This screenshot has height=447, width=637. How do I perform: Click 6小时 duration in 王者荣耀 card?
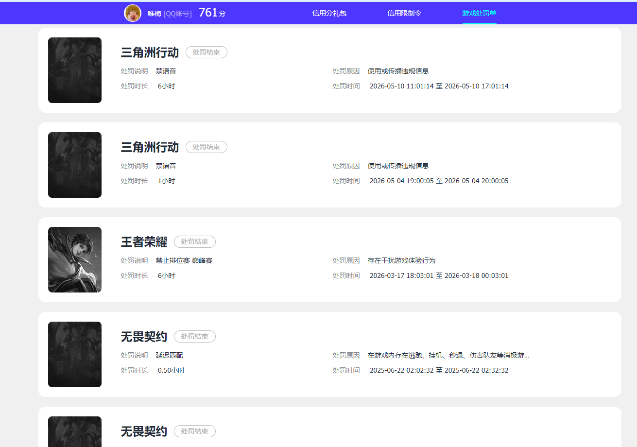tap(166, 275)
